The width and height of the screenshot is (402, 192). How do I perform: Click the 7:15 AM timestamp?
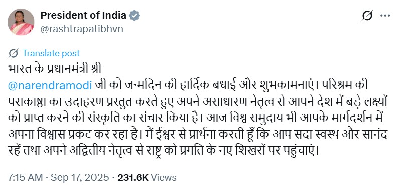25,177
